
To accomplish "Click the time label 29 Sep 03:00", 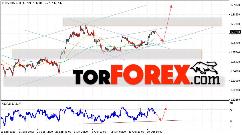I will (x=63, y=132).
